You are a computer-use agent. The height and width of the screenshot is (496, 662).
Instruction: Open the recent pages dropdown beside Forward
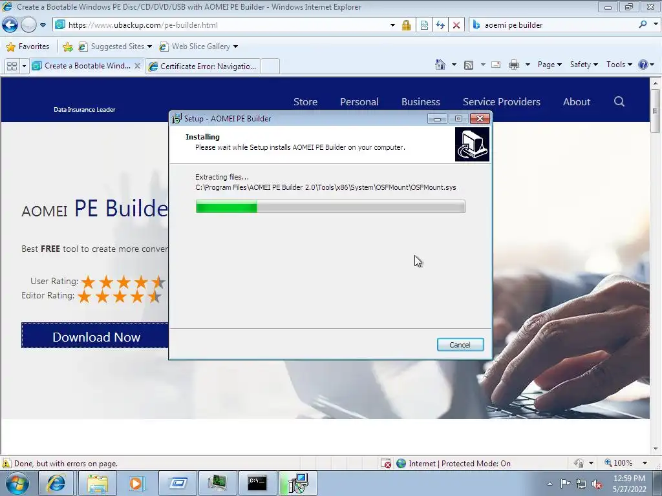click(x=43, y=25)
